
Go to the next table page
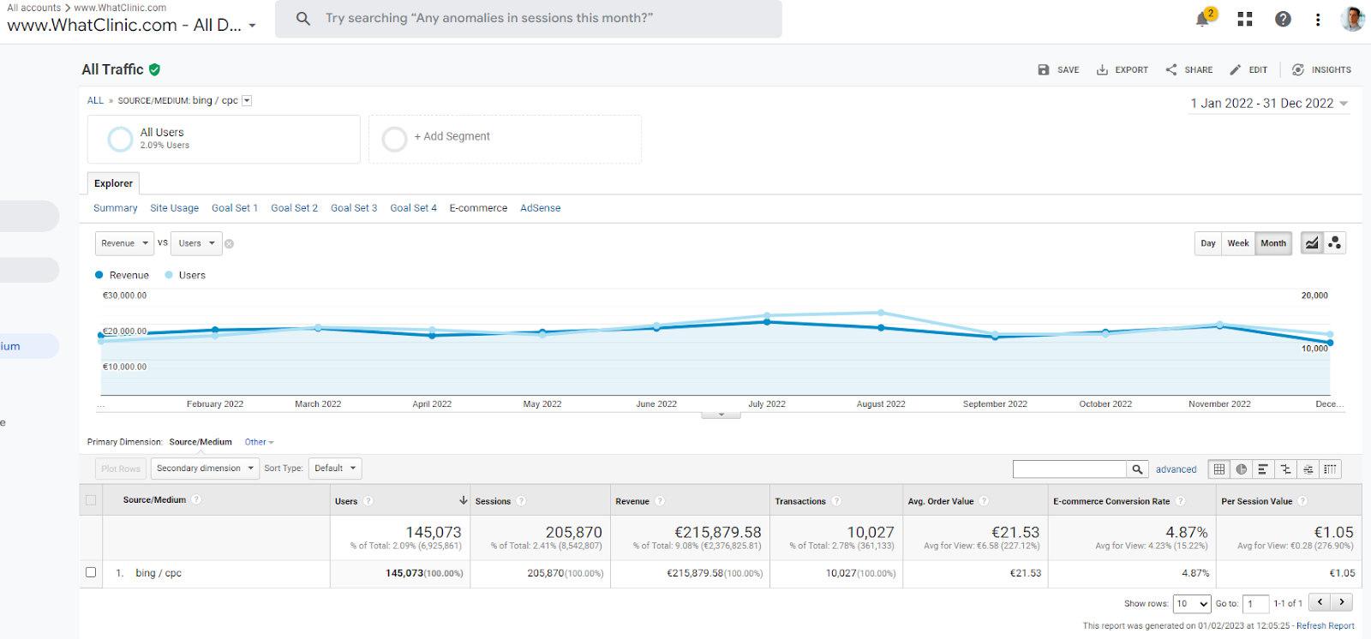pos(1342,602)
